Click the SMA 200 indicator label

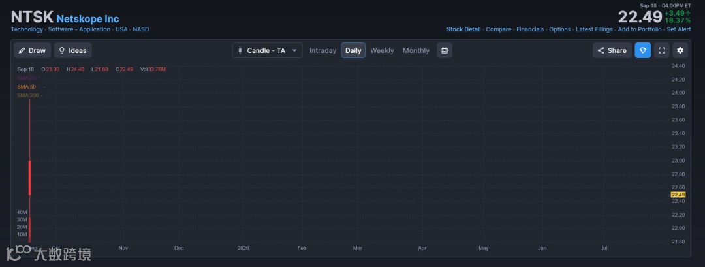click(28, 95)
